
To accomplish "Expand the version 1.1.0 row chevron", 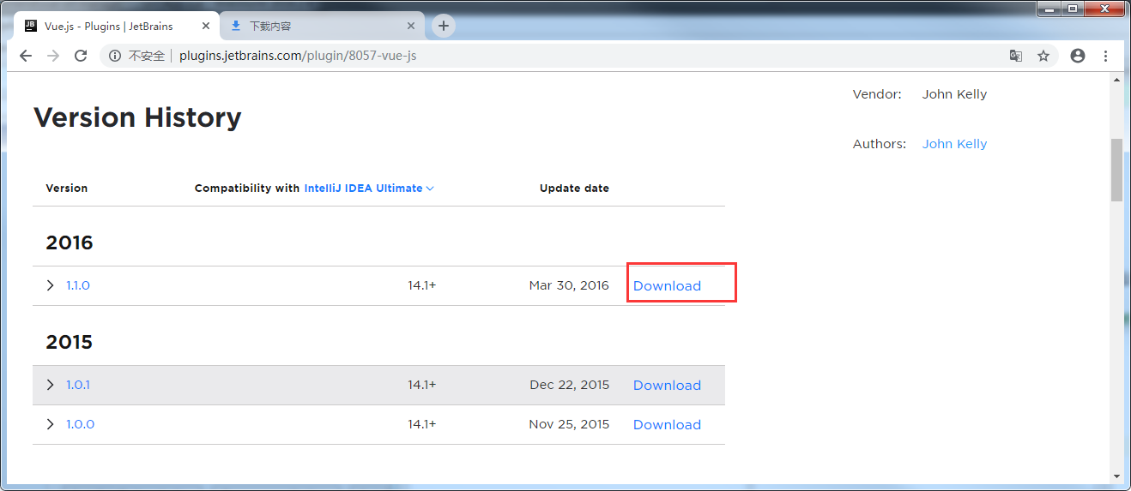I will click(50, 285).
